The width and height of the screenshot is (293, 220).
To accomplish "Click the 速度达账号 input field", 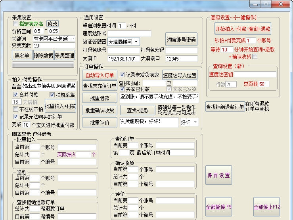I will point(129,34).
